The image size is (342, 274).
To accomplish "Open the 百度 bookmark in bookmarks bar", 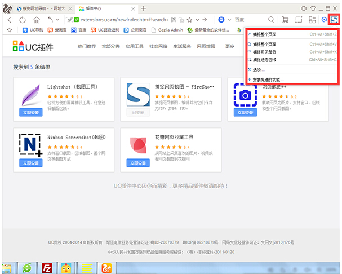I will pyautogui.click(x=78, y=30).
